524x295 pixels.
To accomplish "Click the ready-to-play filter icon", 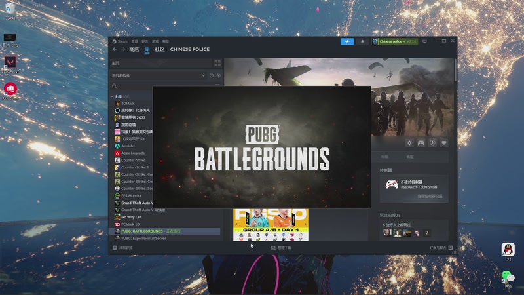I will click(x=219, y=75).
